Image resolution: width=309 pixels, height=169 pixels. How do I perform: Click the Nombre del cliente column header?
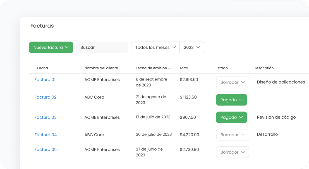click(101, 68)
